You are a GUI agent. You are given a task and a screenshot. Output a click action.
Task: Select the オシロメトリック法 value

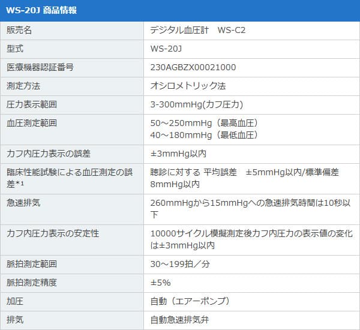(188, 86)
